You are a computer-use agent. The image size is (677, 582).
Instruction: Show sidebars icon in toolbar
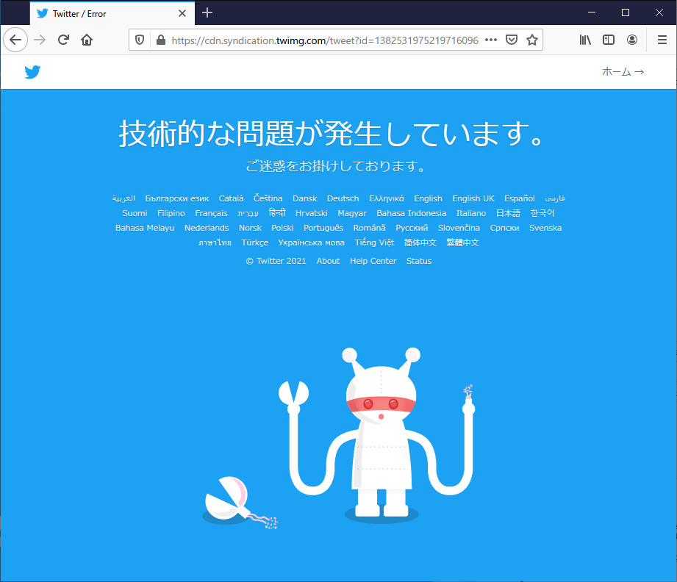[x=609, y=40]
